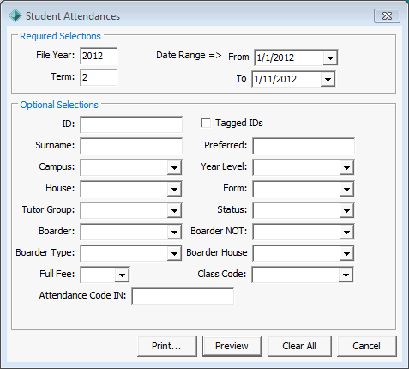
Task: Click the Print... button
Action: click(167, 346)
